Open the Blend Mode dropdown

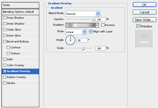[83, 14]
